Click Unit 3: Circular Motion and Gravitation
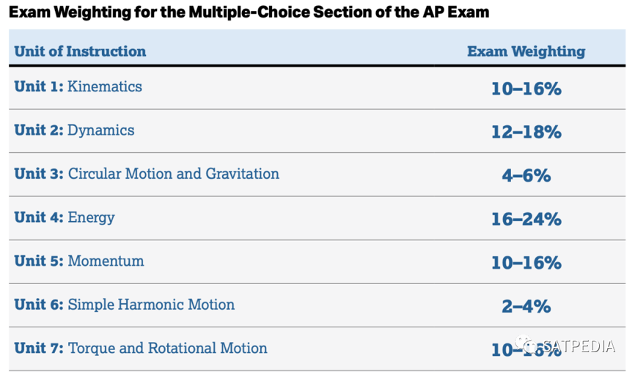 pos(147,174)
